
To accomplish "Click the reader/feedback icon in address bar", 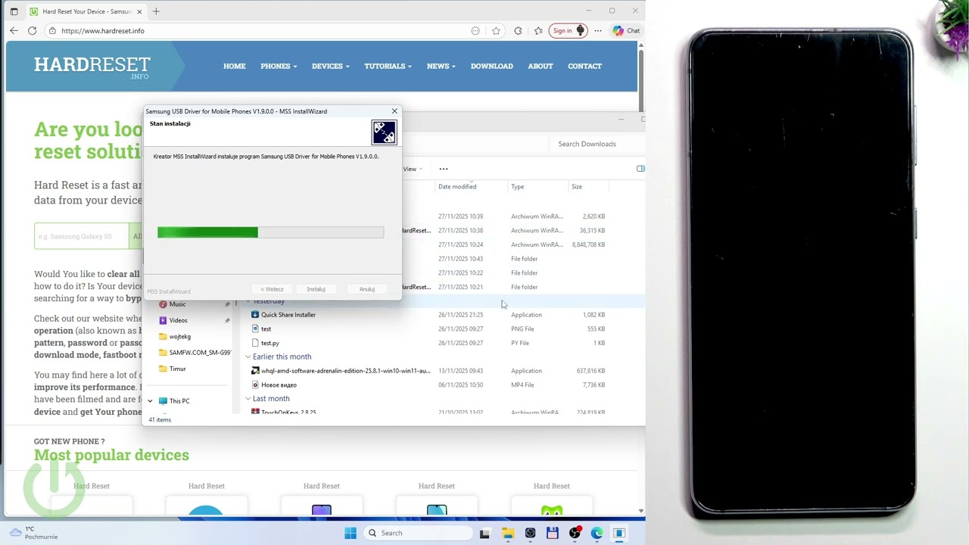I will [475, 31].
